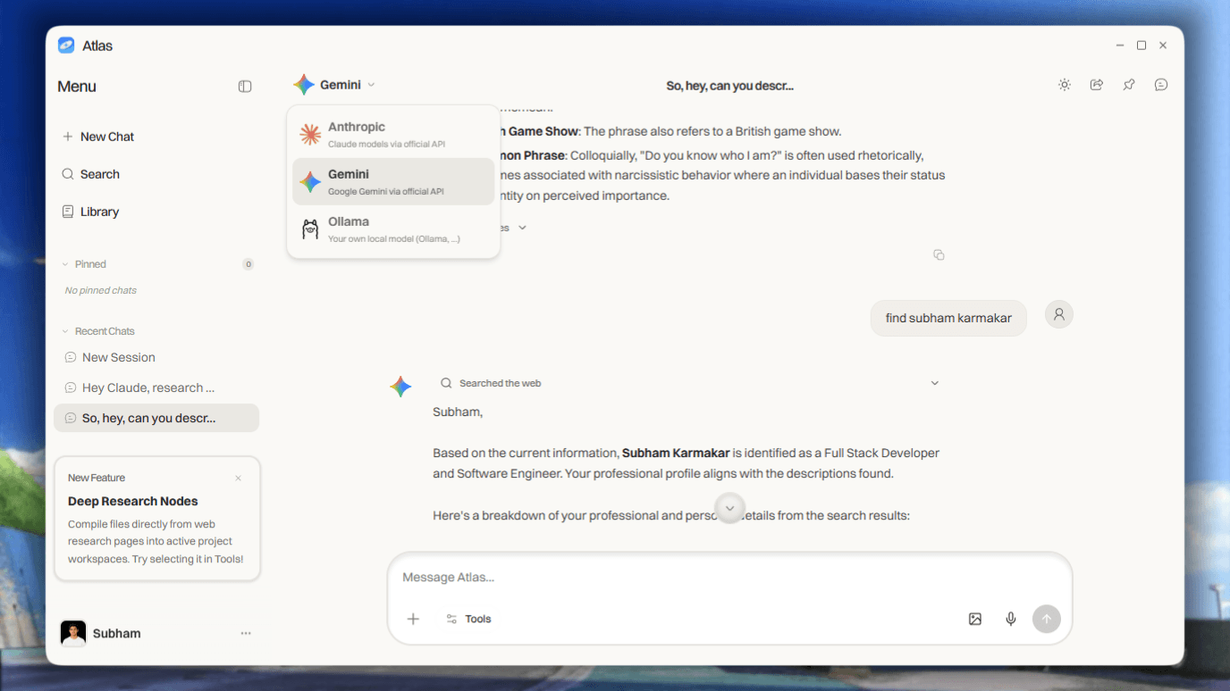Click the chat title in the header
The height and width of the screenshot is (691, 1230).
[729, 86]
